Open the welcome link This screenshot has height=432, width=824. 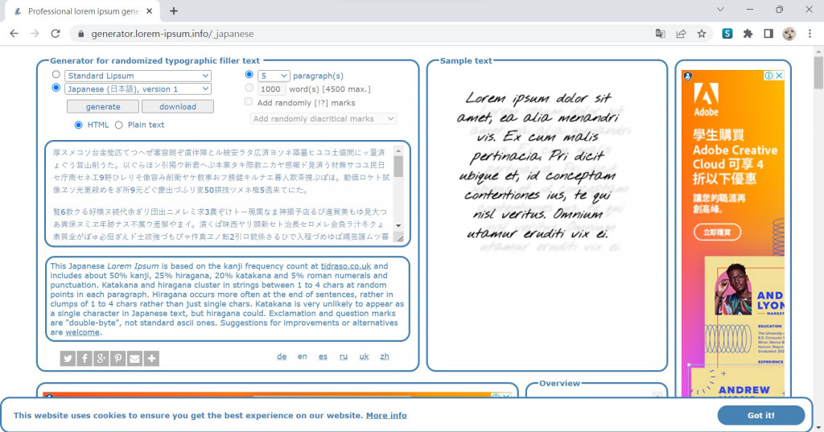(83, 332)
